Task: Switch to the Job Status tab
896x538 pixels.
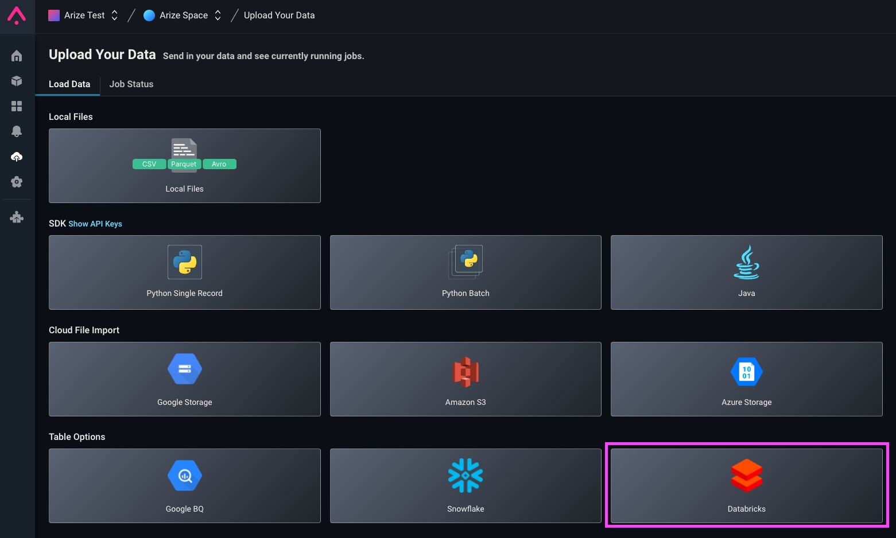Action: [x=131, y=84]
